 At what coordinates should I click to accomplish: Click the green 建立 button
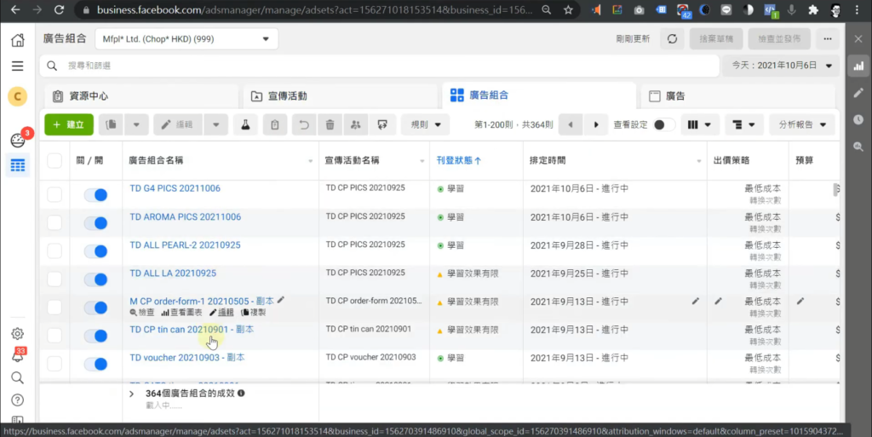coord(69,125)
